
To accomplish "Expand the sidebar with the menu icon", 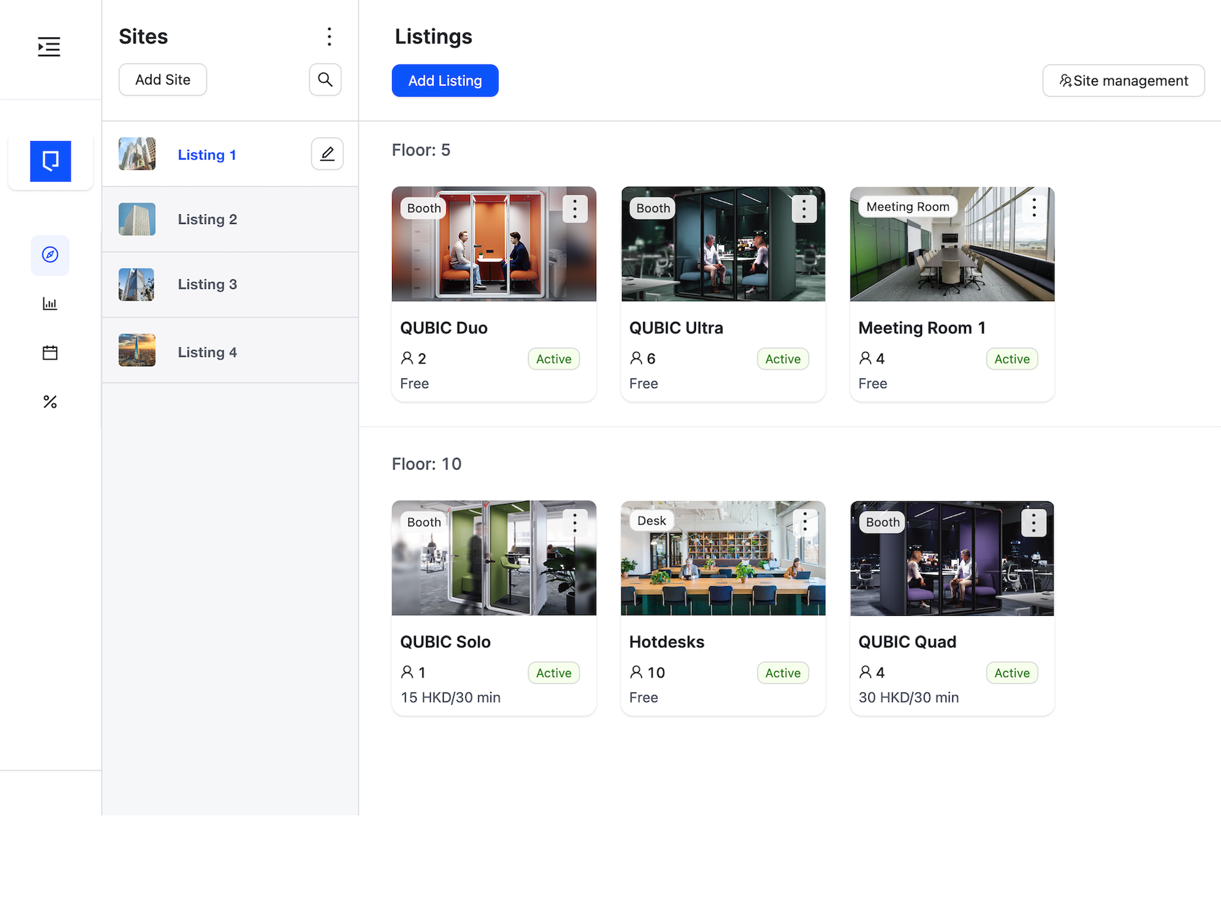I will (49, 47).
